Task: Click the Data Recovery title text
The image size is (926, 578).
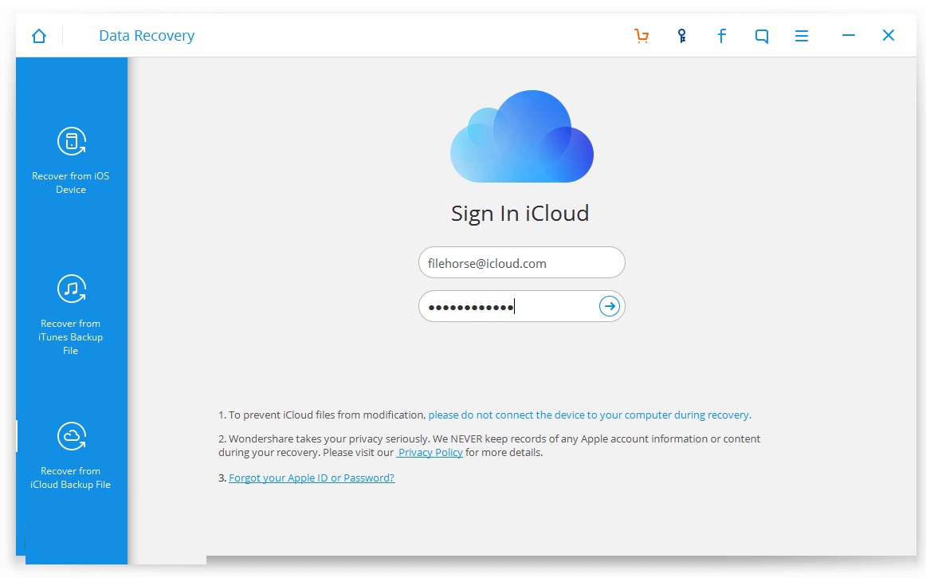Action: 147,36
